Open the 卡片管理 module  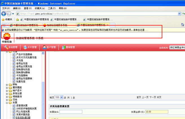25,47
